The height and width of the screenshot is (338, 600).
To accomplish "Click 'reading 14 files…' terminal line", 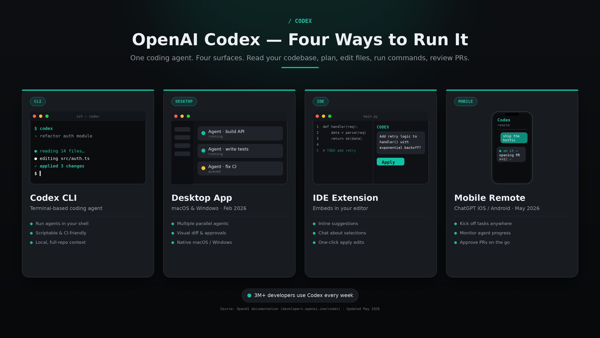I will [59, 151].
